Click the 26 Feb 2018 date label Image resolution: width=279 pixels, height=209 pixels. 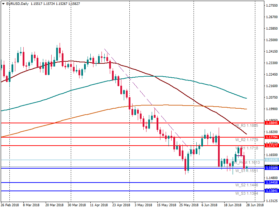tap(10, 205)
